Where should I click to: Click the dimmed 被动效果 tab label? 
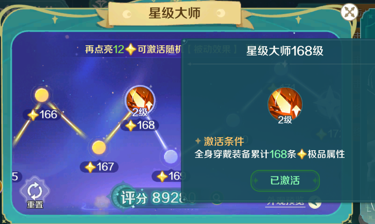(x=212, y=49)
